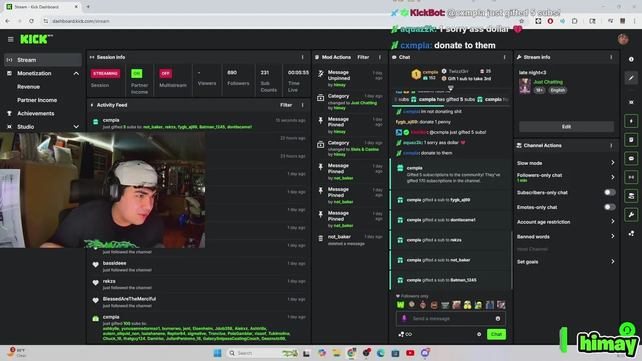Open the Windows Start menu
642x361 pixels.
click(217, 353)
